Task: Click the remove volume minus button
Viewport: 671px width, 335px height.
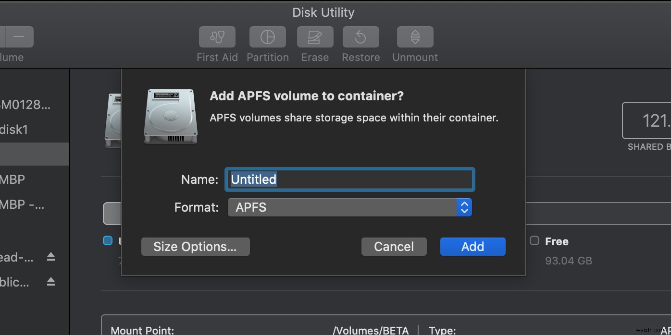Action: [19, 37]
